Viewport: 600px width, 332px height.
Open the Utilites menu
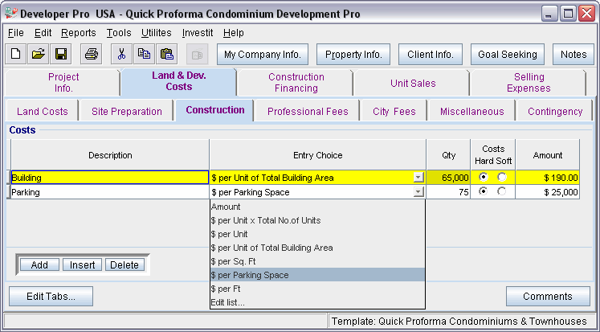point(156,33)
